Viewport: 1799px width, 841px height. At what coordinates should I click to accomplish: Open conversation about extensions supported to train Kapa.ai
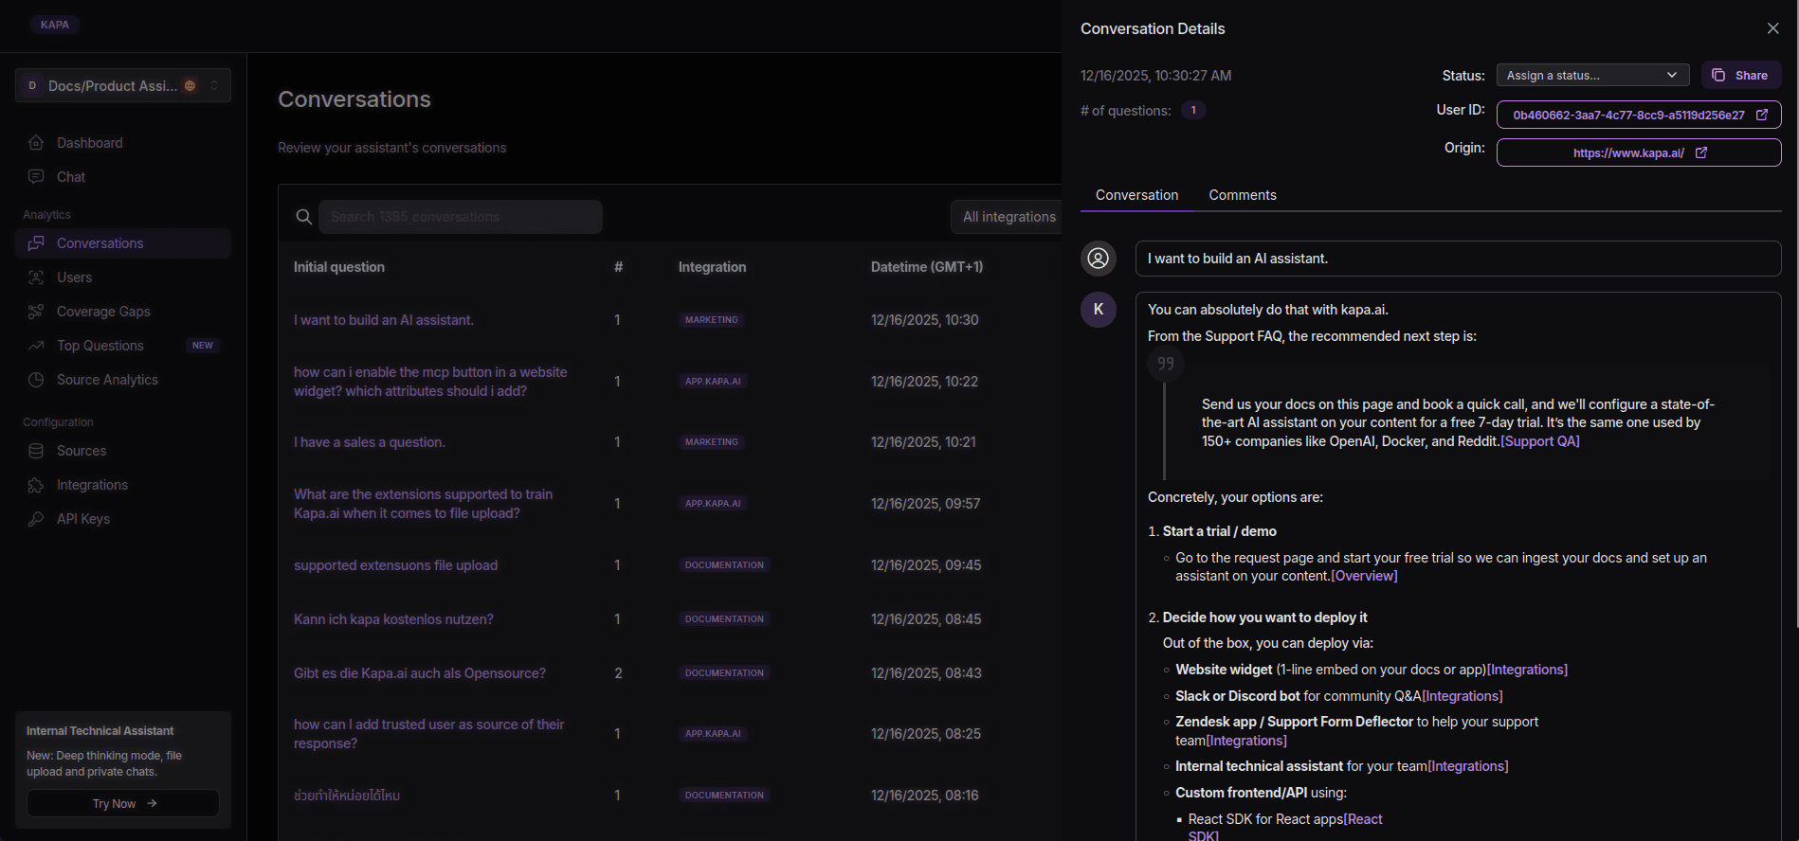click(423, 504)
